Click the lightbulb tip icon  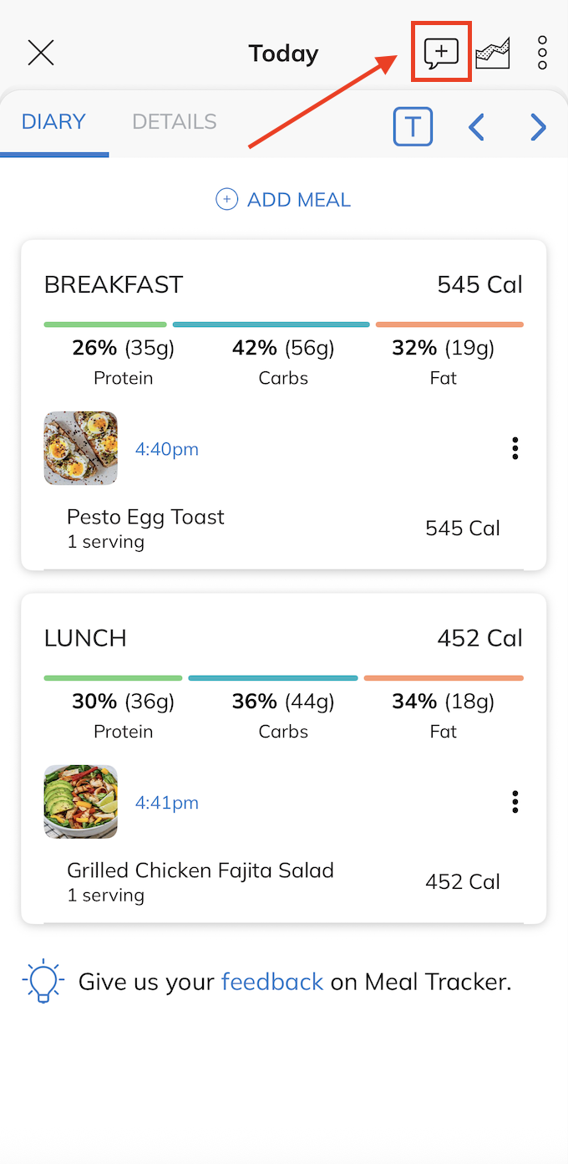click(43, 982)
